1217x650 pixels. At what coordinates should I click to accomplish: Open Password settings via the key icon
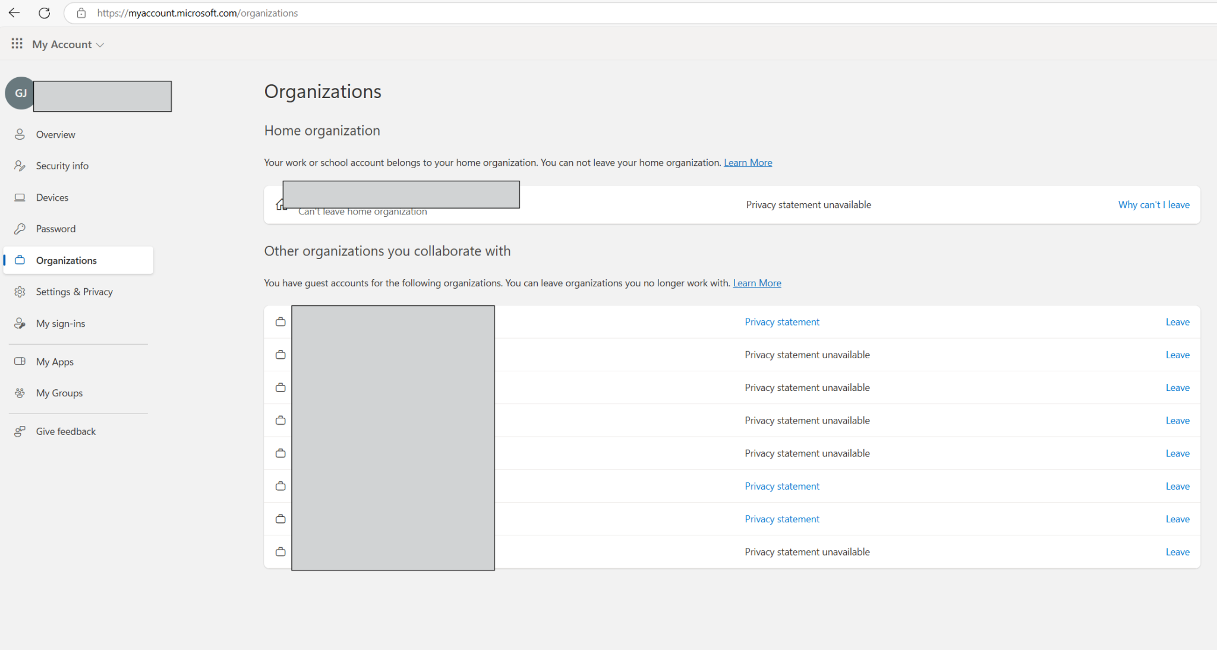(x=20, y=229)
